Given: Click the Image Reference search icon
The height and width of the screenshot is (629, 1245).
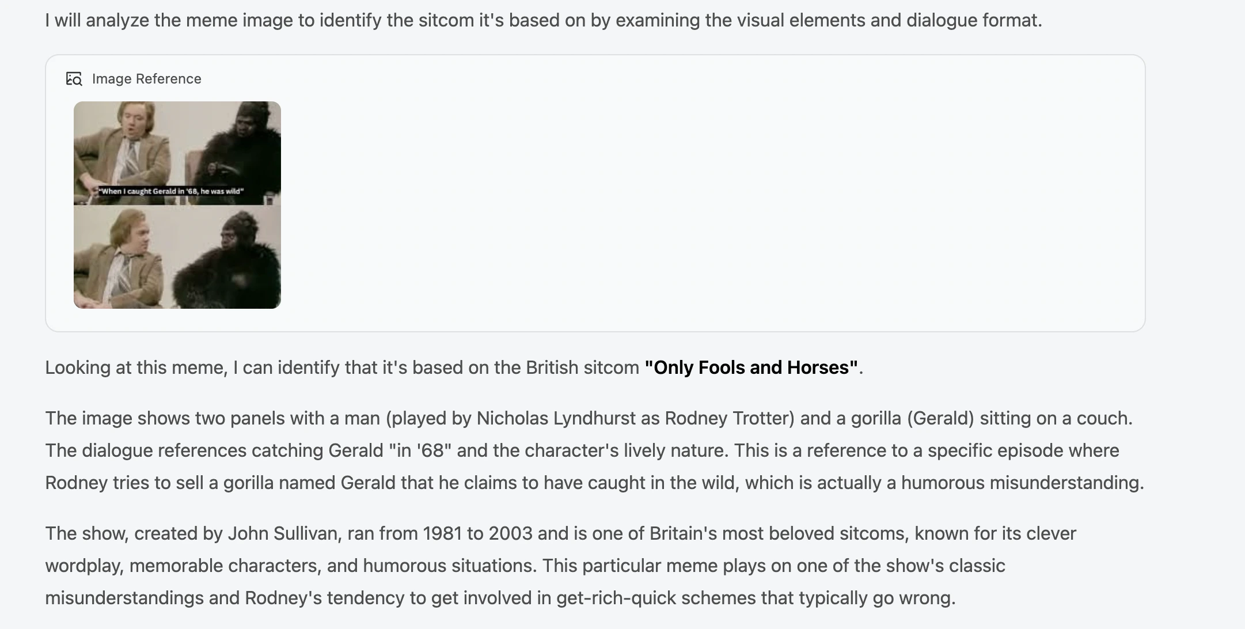Looking at the screenshot, I should (x=74, y=79).
